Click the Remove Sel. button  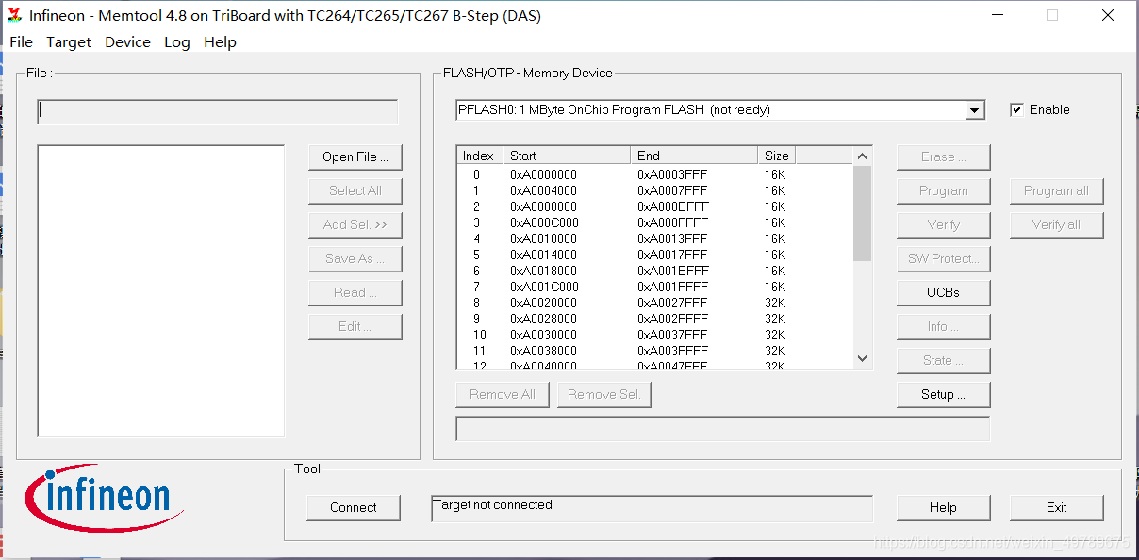(604, 395)
